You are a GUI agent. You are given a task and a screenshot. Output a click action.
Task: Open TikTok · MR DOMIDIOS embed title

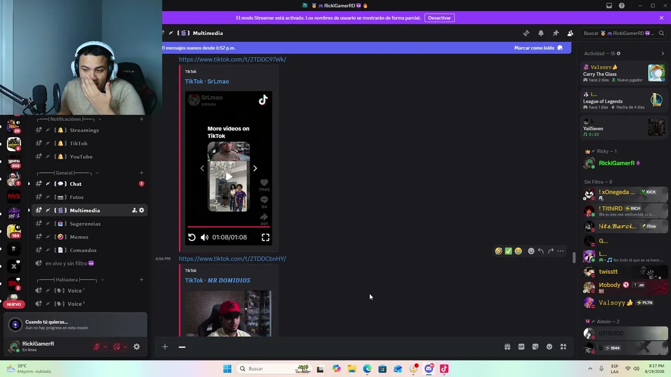(218, 280)
